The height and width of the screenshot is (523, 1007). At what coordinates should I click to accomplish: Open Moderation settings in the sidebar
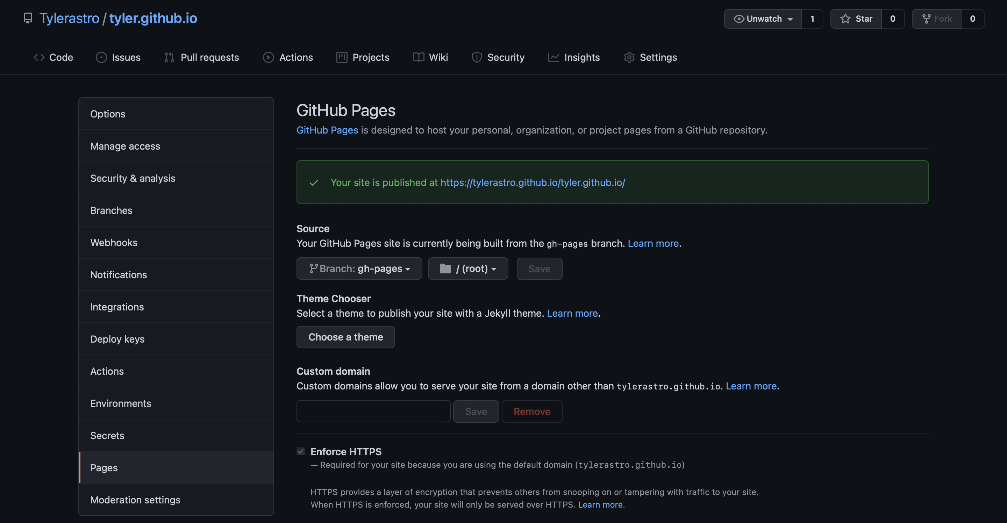pyautogui.click(x=176, y=500)
